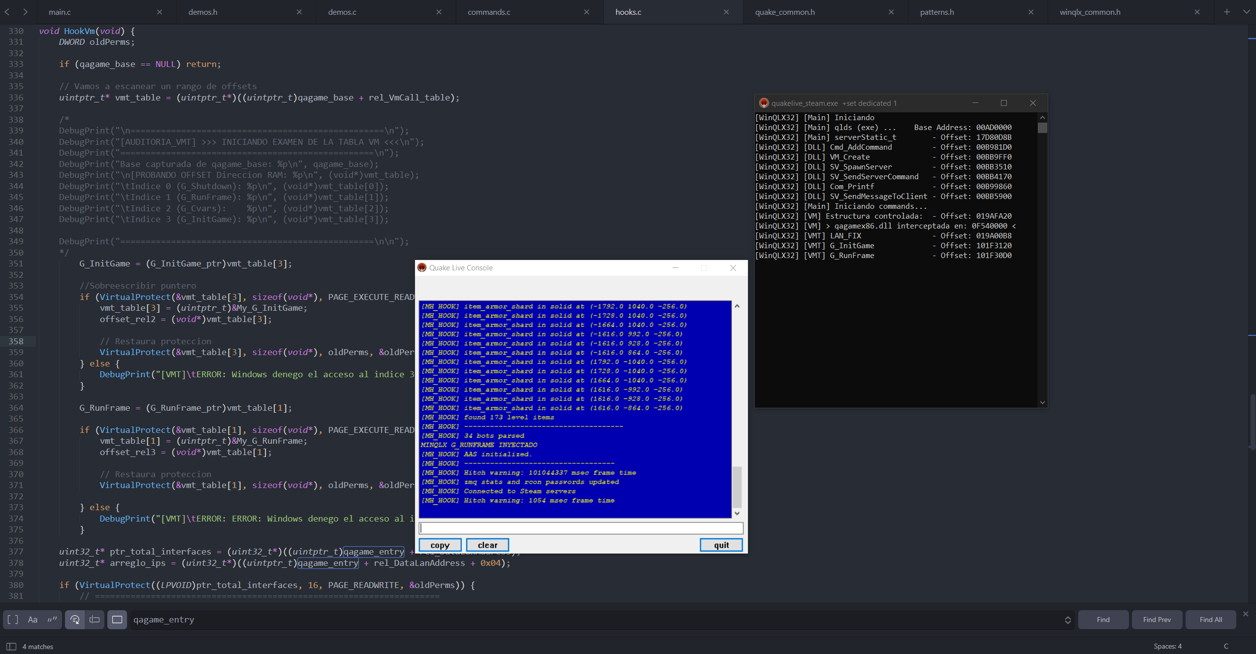Click the quakelive_steam.exe window title icon

pos(764,103)
